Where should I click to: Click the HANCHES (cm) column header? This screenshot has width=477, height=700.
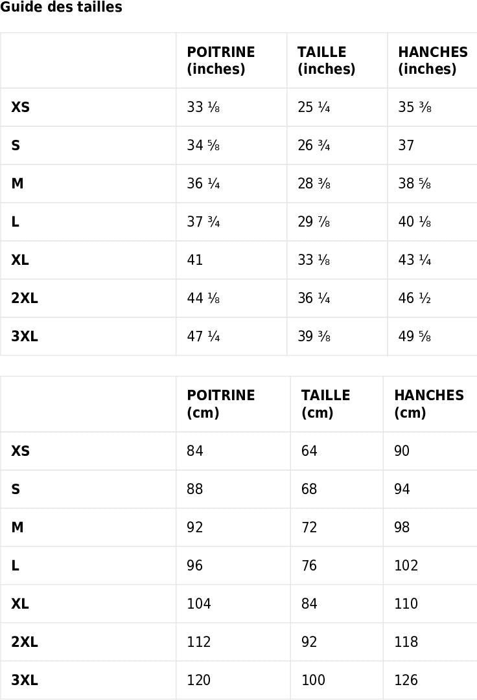click(429, 404)
